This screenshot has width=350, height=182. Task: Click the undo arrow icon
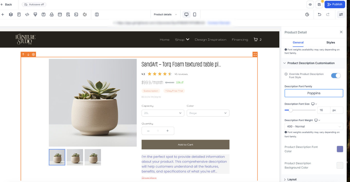pyautogui.click(x=319, y=15)
